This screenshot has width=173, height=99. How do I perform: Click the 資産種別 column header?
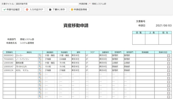coord(50,52)
